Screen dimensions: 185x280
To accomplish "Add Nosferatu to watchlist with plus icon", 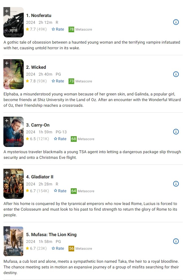I will (x=7, y=11).
